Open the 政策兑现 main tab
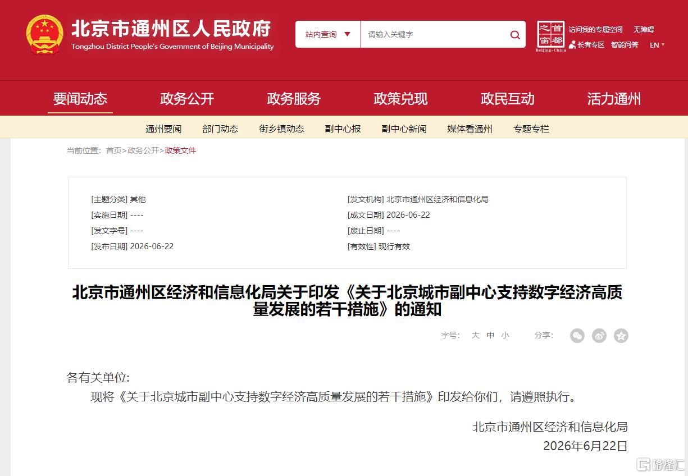Image resolution: width=688 pixels, height=476 pixels. (x=400, y=99)
